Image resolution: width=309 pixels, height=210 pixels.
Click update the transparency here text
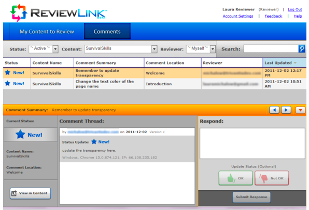coord(89,151)
